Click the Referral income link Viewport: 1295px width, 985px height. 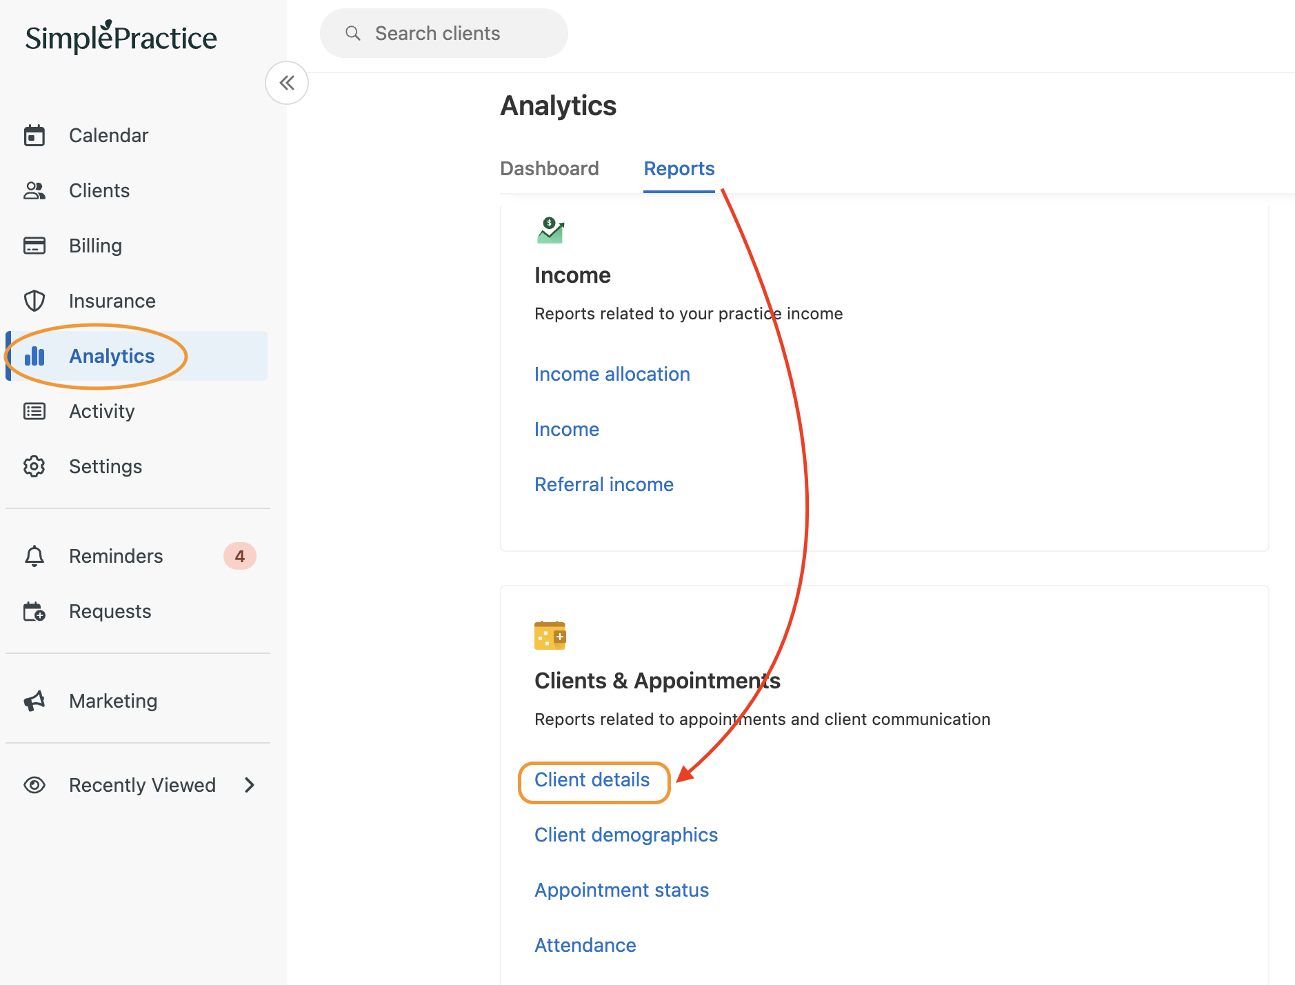coord(604,484)
